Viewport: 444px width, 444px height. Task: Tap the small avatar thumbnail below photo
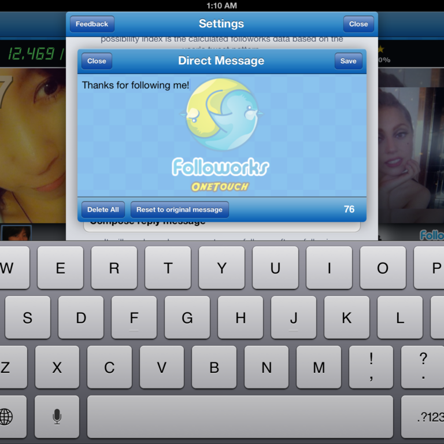tap(16, 233)
